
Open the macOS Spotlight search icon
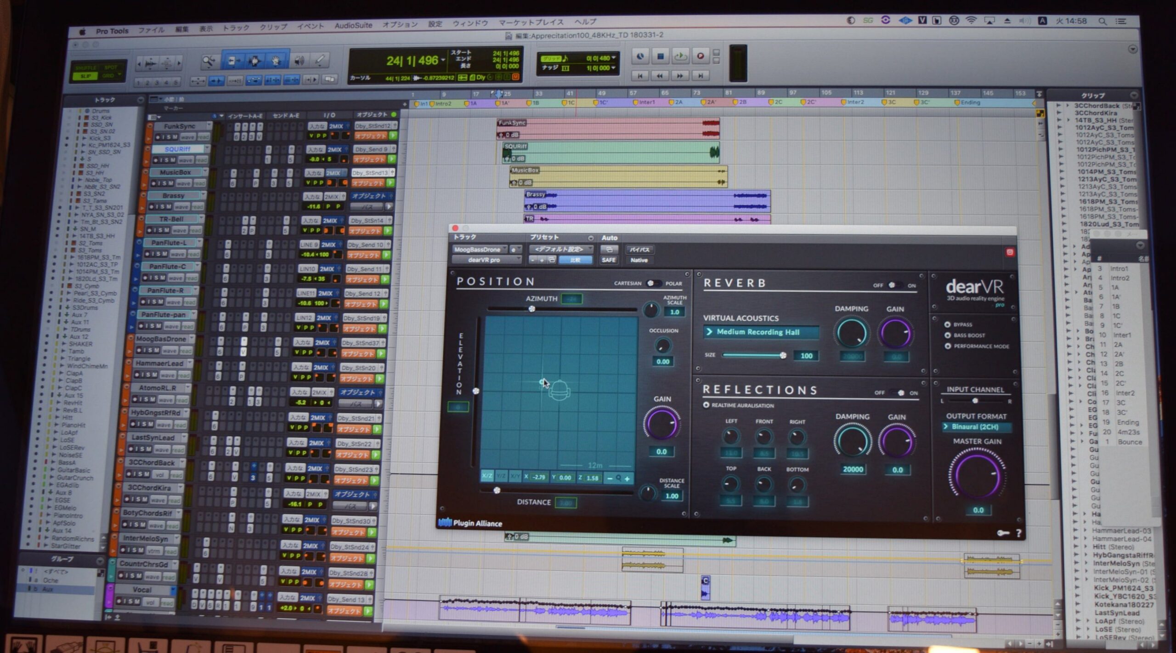pos(1102,21)
